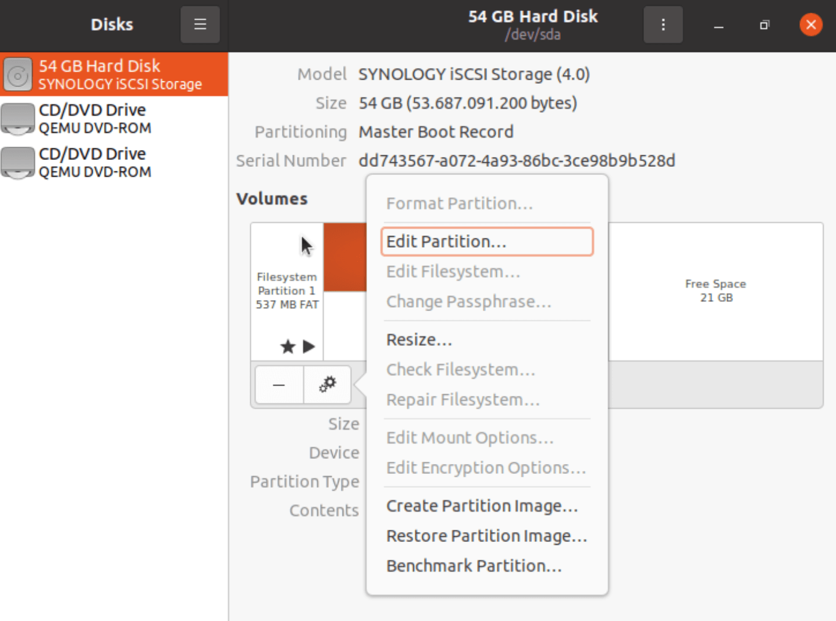The image size is (836, 621).
Task: Click the gear icon for partition options
Action: point(328,384)
